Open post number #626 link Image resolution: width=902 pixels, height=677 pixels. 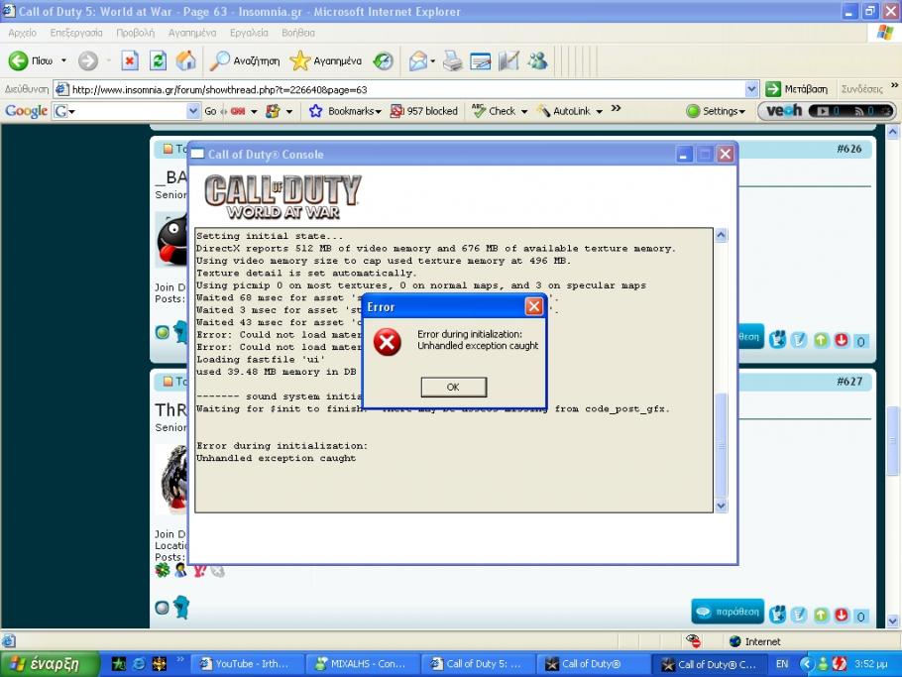click(849, 149)
